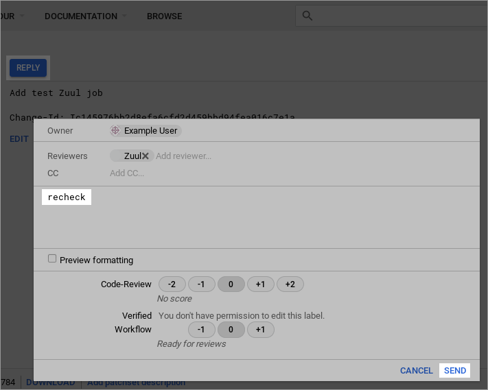This screenshot has height=390, width=488.
Task: Cancel the reply dialog
Action: click(416, 371)
